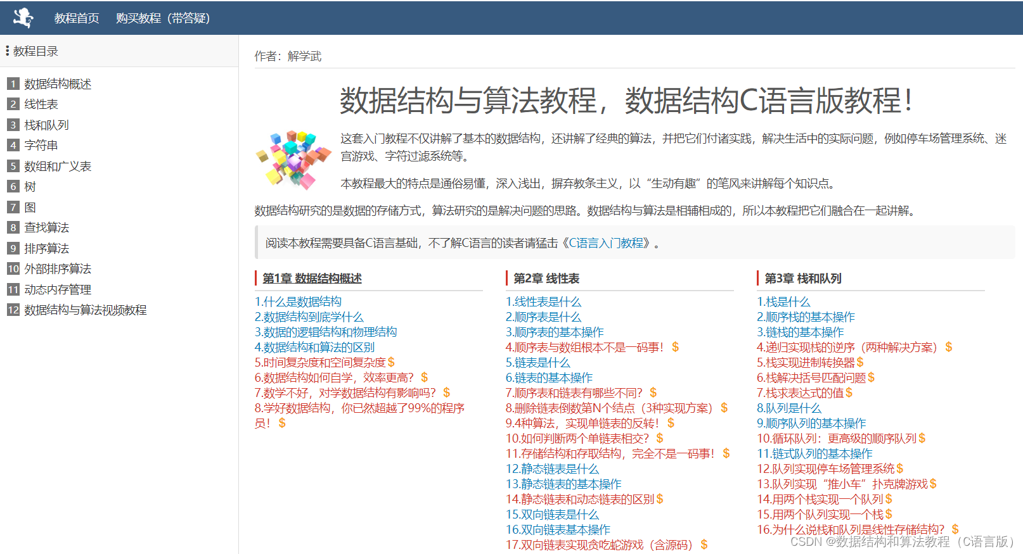
Task: Open lesson 8.队列是什么
Action: (x=789, y=408)
